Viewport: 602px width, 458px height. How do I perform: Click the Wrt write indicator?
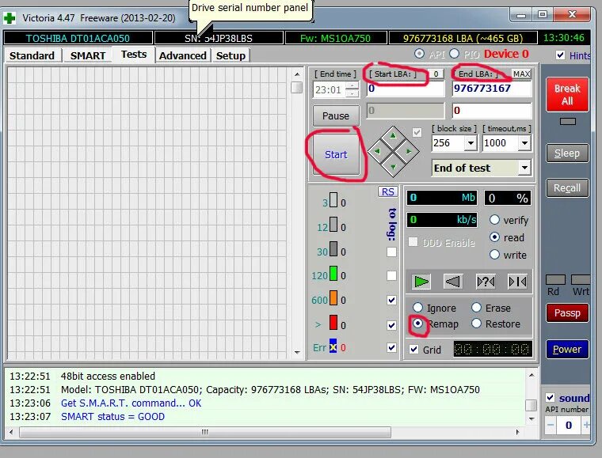(581, 279)
